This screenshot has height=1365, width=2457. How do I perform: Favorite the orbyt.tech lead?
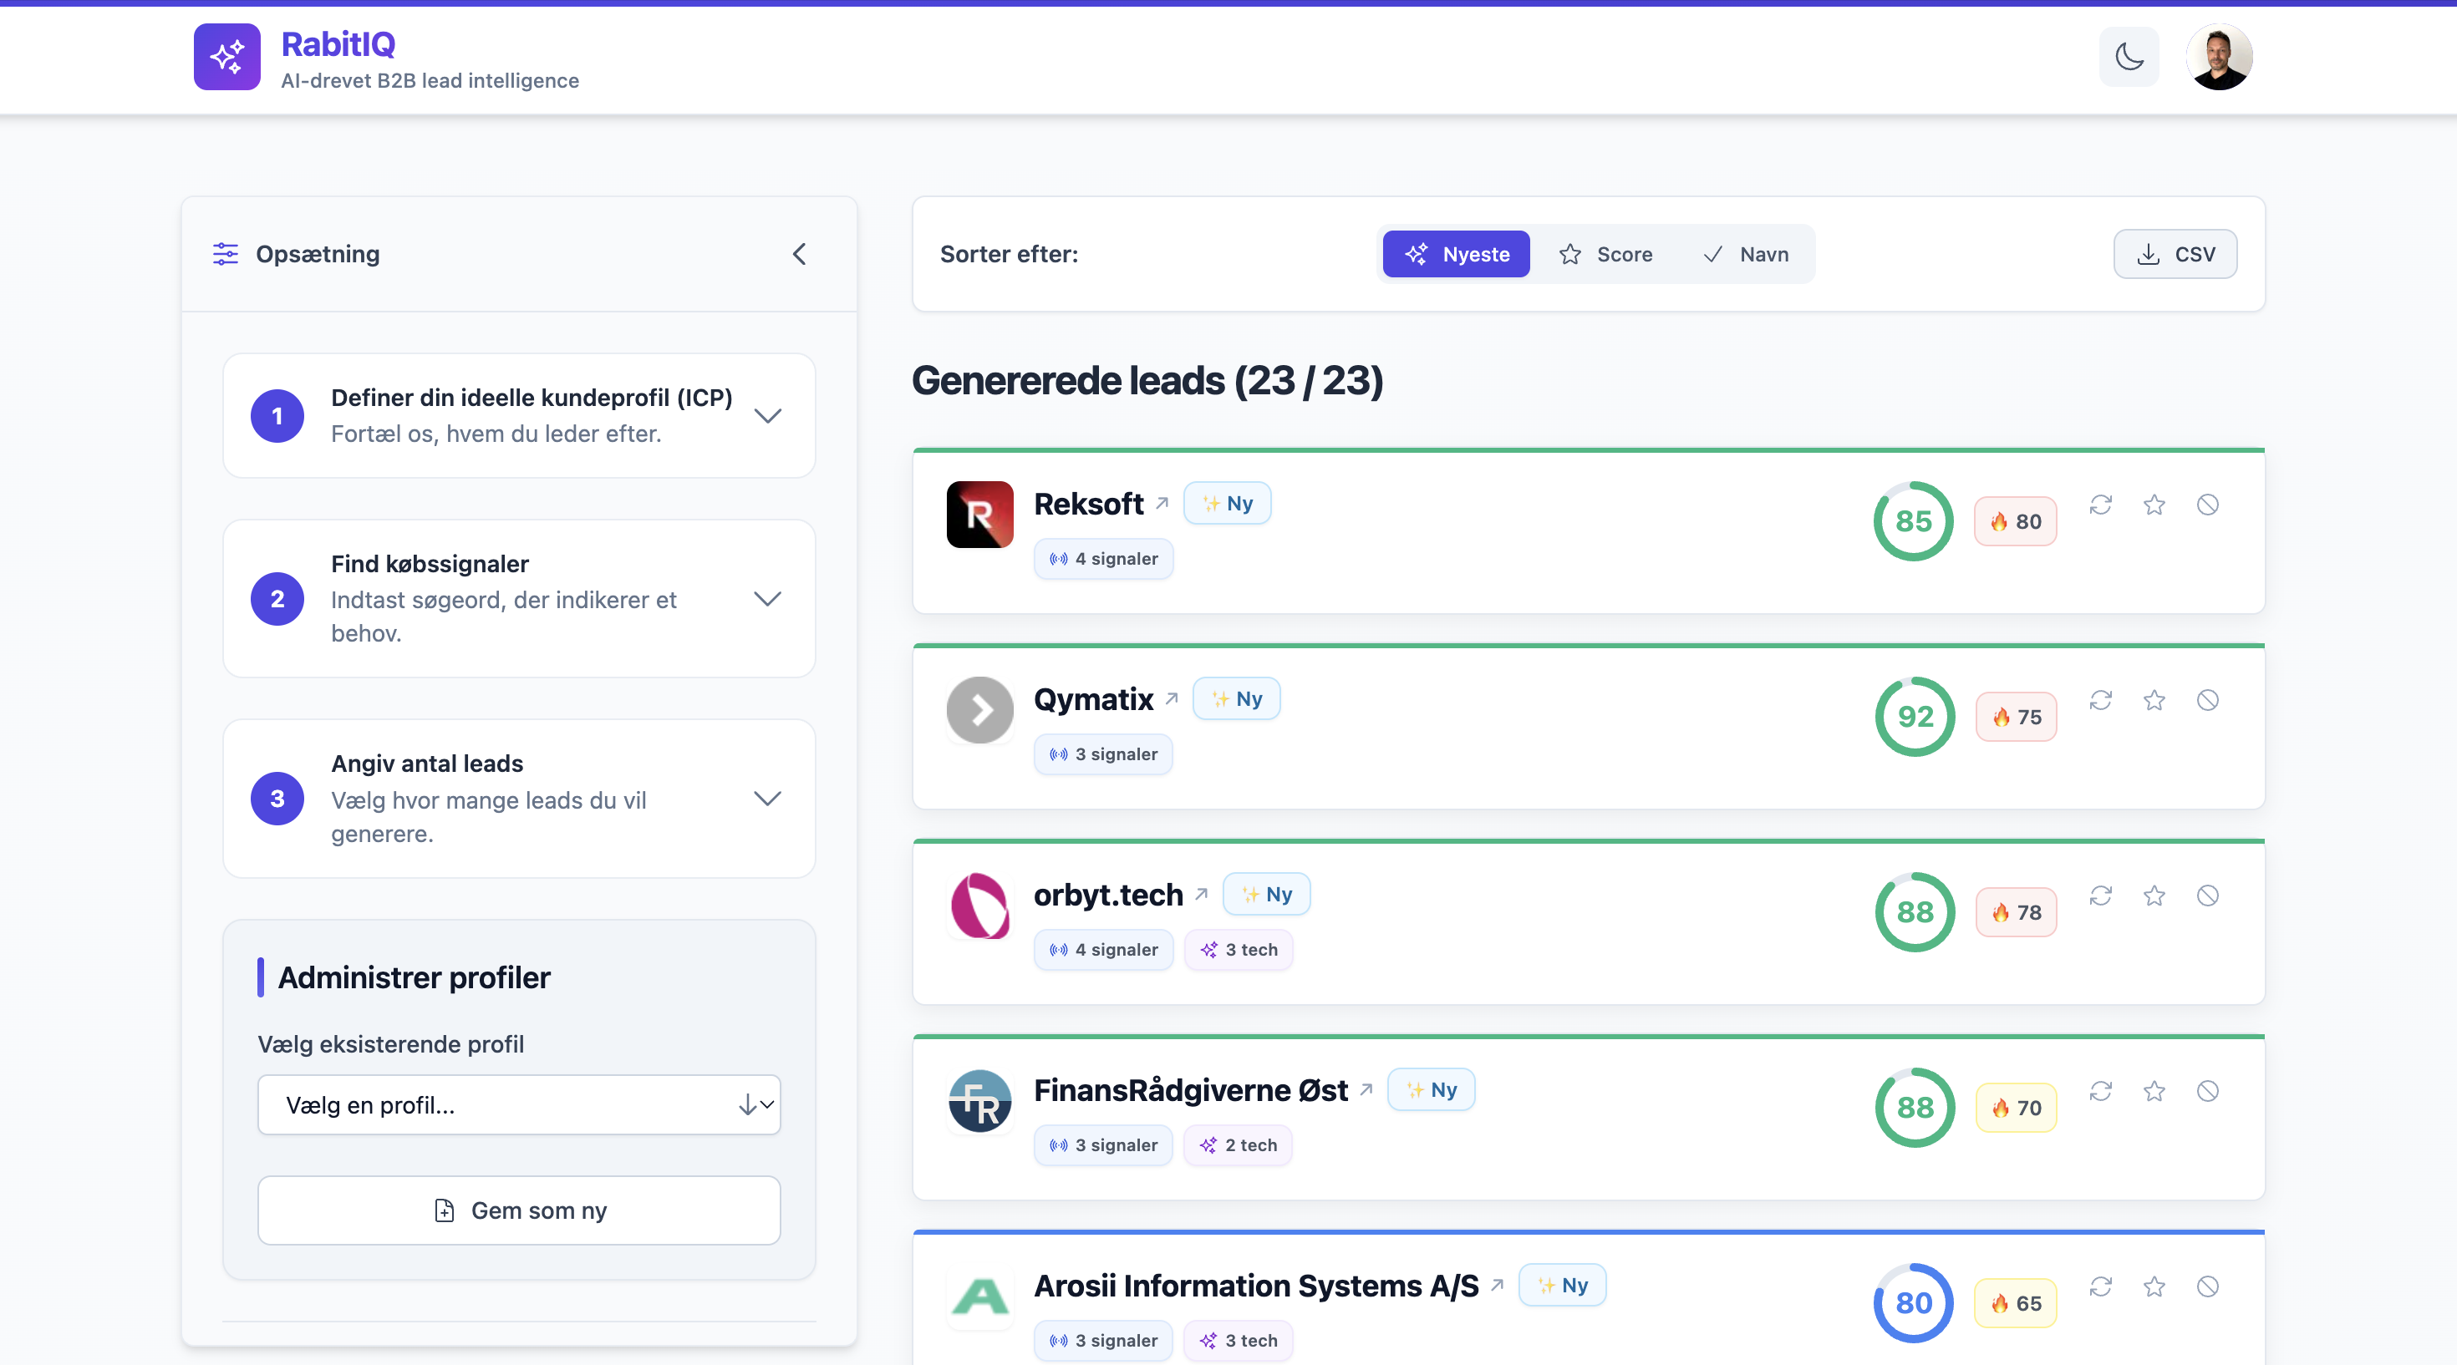2154,896
